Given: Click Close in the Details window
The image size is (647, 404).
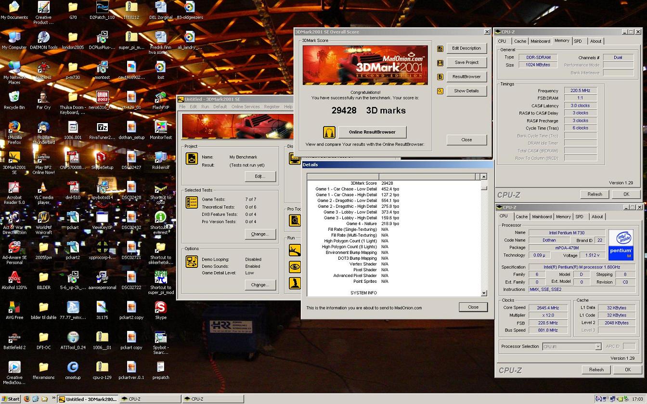Looking at the screenshot, I should [473, 307].
